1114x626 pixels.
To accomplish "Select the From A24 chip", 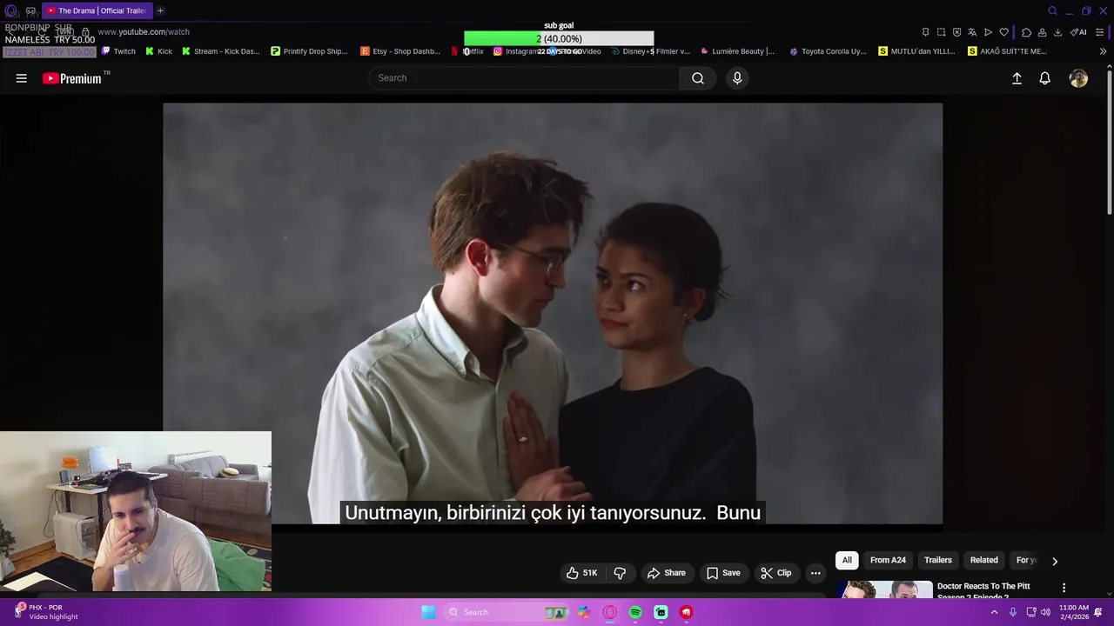I will point(888,560).
